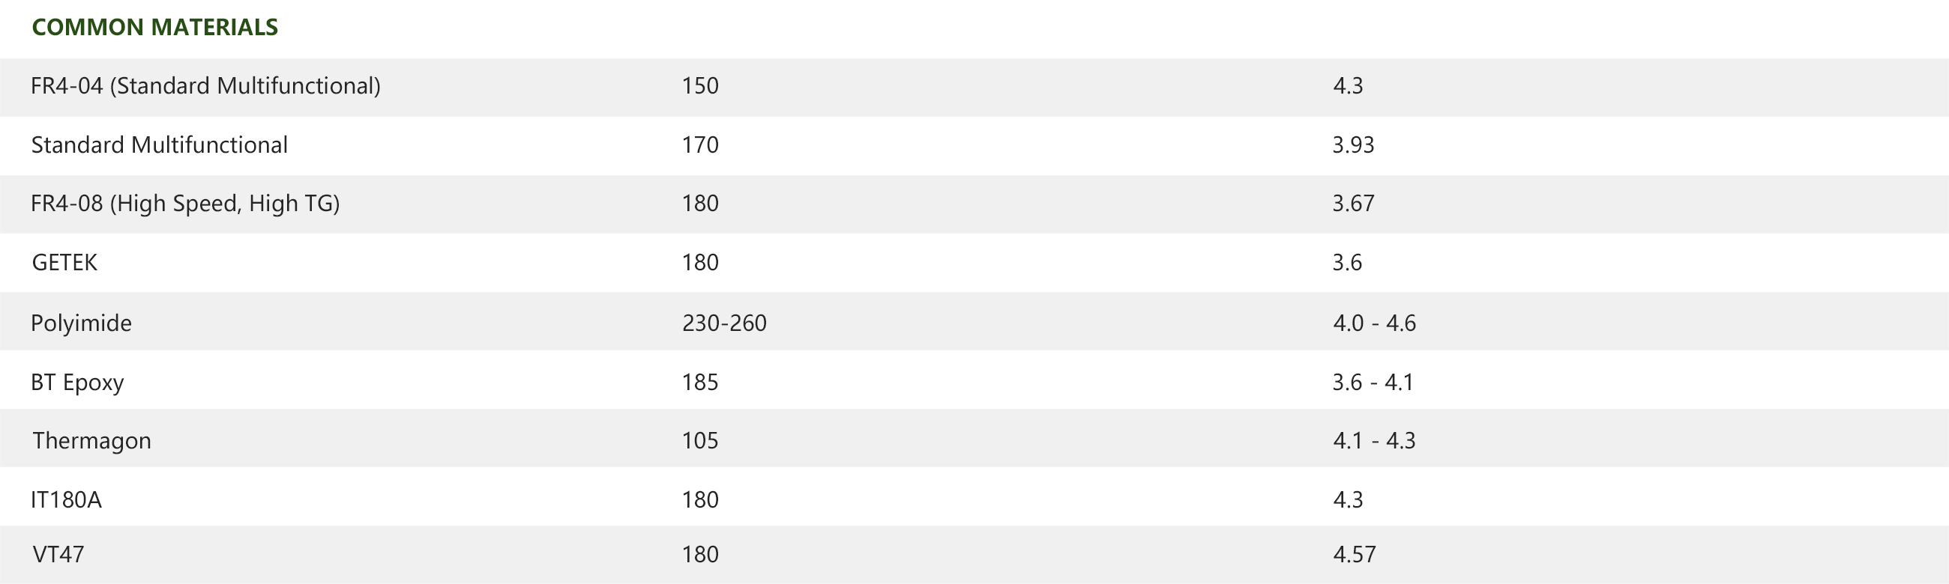Click the 185 value for BT Epoxy
This screenshot has width=1949, height=584.
tap(700, 382)
